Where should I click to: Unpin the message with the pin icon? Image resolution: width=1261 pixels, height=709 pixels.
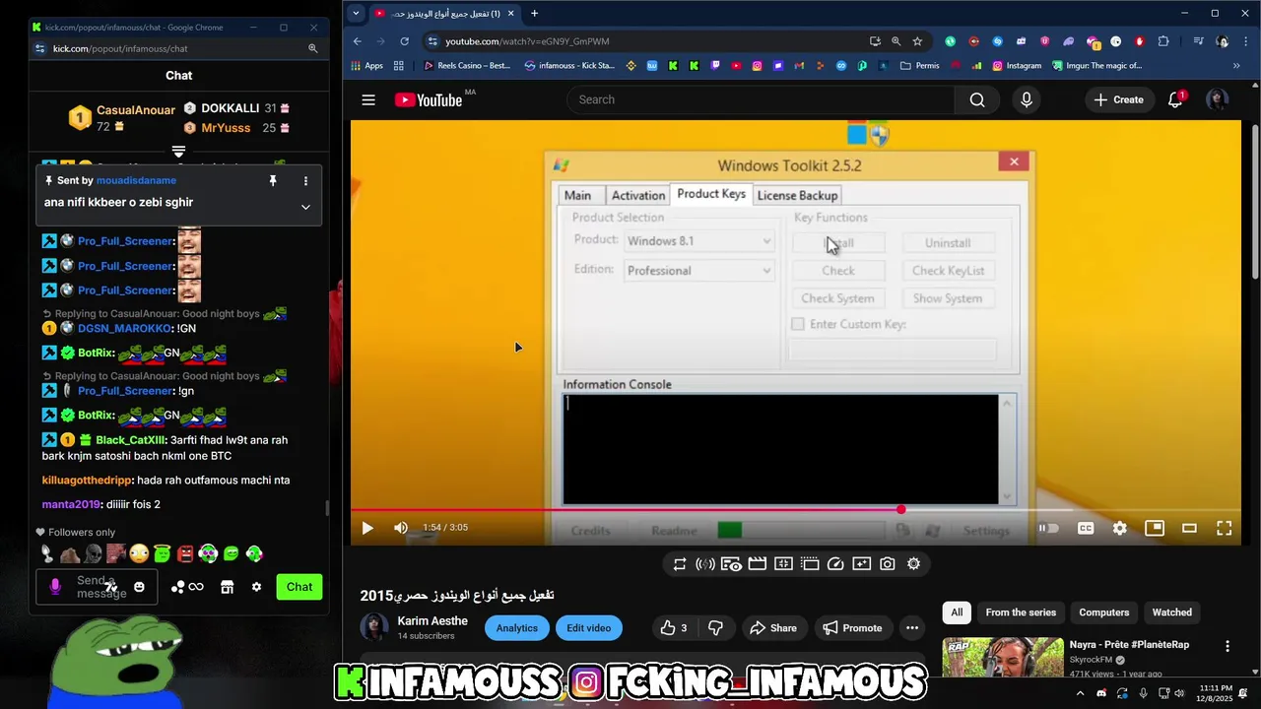273,181
